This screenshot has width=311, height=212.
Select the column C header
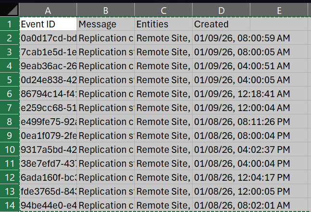click(x=163, y=10)
